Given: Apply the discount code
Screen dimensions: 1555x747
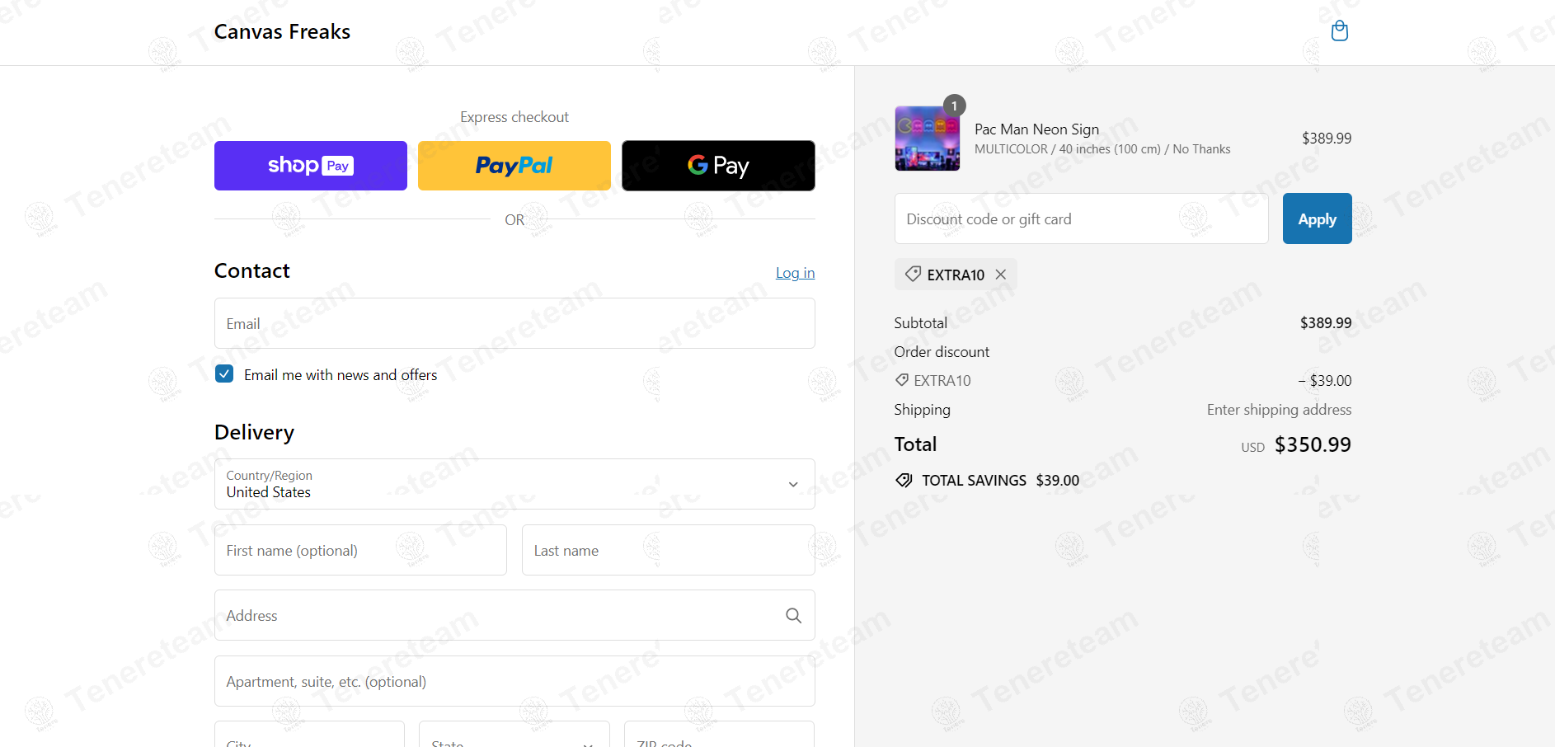Looking at the screenshot, I should (x=1317, y=218).
